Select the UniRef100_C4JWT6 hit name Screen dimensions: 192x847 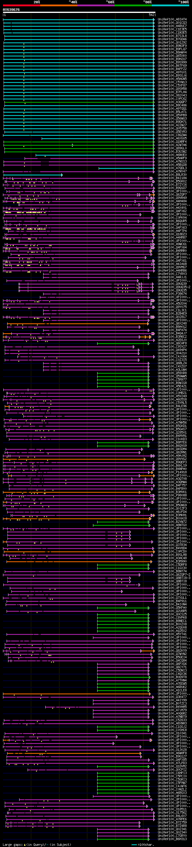(172, 786)
